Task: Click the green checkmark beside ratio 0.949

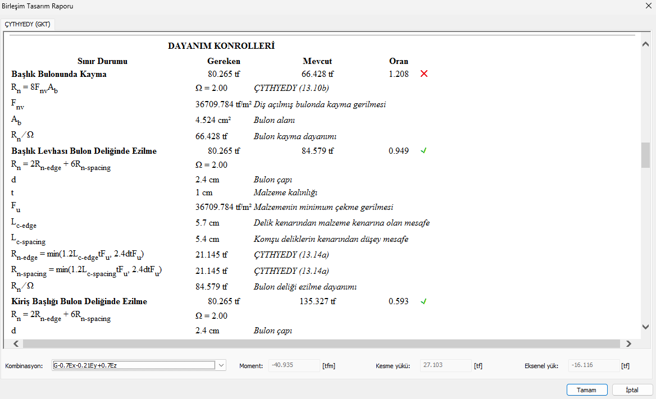Action: [424, 151]
